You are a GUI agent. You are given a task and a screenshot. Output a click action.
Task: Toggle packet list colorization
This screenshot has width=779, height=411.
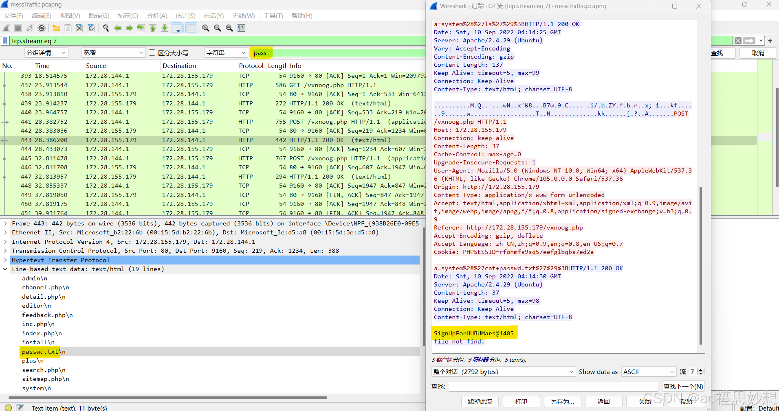coord(191,28)
